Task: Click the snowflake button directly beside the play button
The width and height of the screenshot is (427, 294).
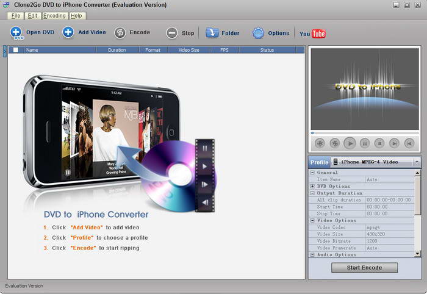Action: click(335, 143)
